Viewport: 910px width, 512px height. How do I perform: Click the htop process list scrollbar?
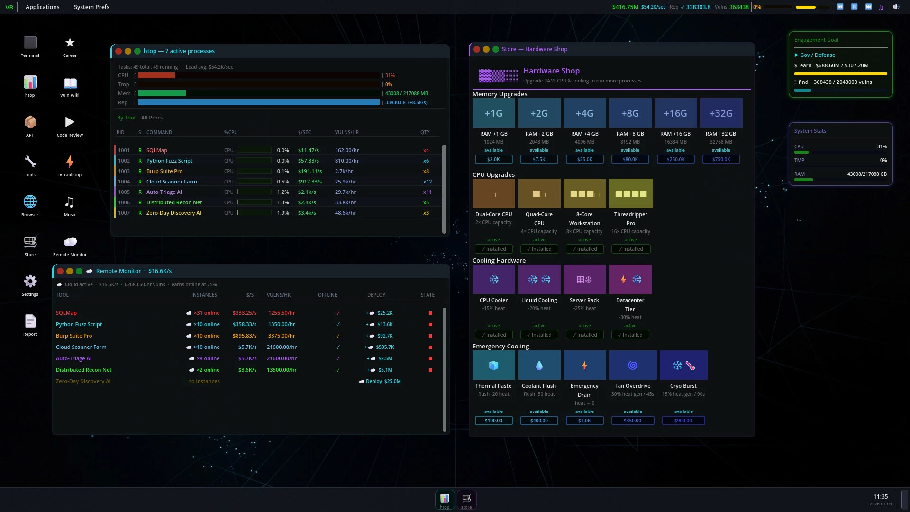[444, 189]
